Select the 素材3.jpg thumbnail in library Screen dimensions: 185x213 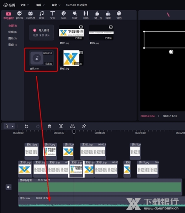(72, 58)
